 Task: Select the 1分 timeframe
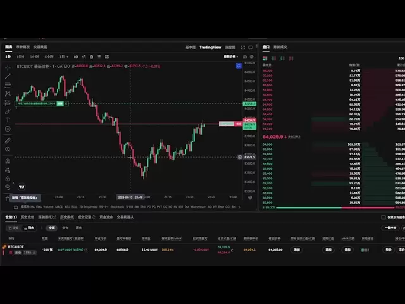(8, 56)
